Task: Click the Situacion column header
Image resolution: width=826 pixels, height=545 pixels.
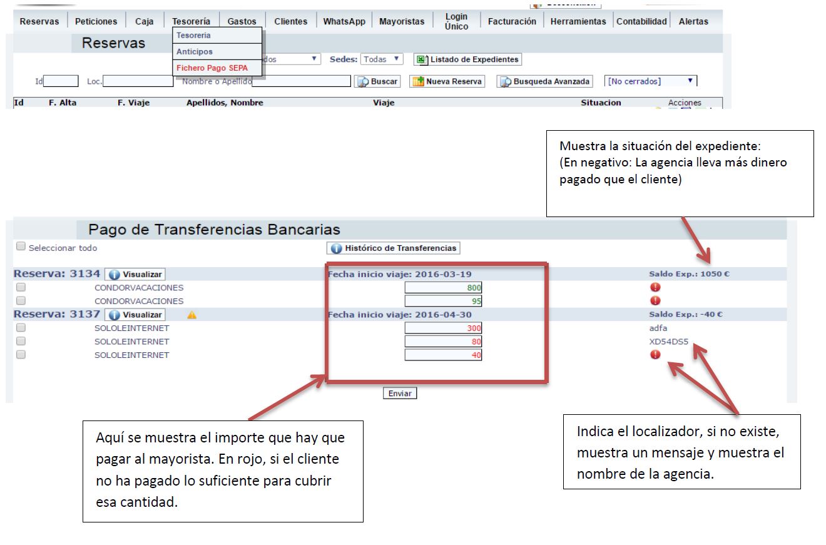Action: point(601,103)
